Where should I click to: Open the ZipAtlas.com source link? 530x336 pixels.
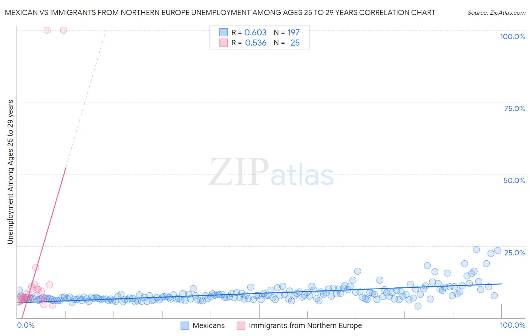496,12
